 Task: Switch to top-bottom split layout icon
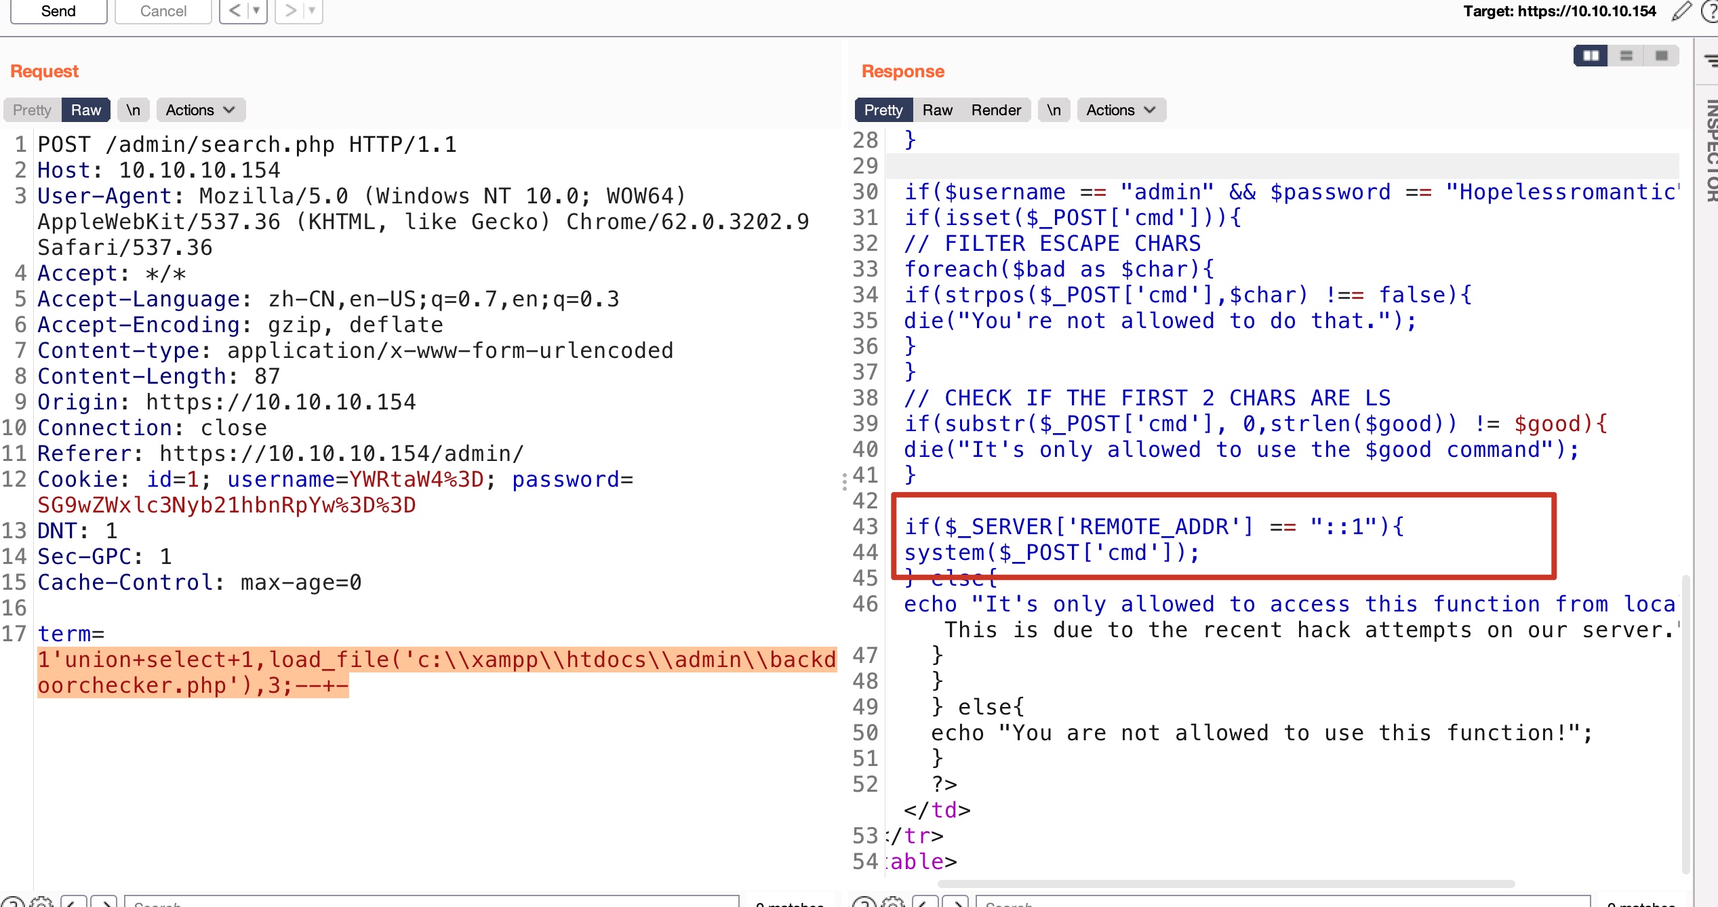click(1626, 56)
